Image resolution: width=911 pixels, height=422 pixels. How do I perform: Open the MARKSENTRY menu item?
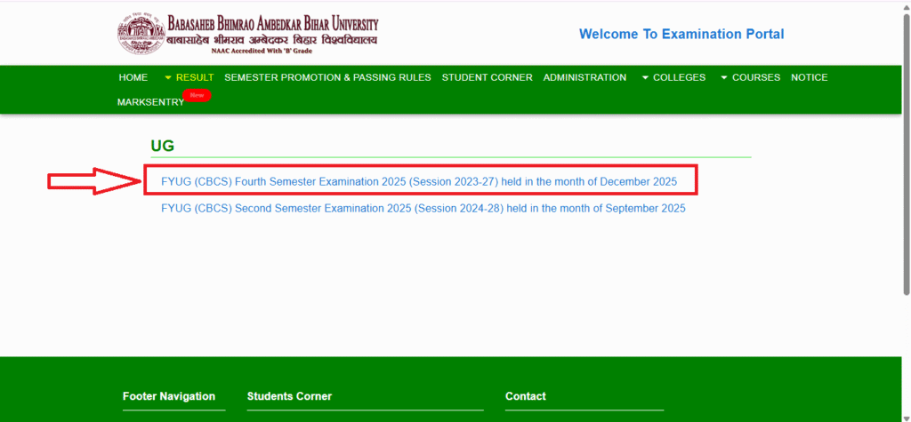[x=150, y=102]
